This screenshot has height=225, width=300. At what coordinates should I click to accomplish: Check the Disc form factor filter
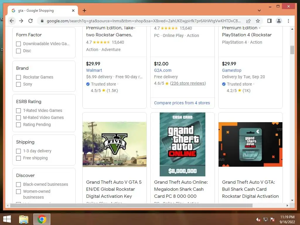point(18,51)
